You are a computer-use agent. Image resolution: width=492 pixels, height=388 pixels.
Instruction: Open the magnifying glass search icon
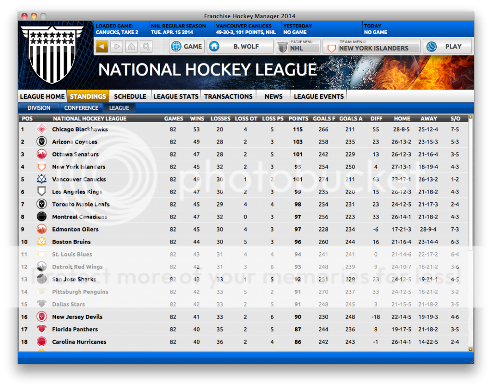click(x=146, y=47)
